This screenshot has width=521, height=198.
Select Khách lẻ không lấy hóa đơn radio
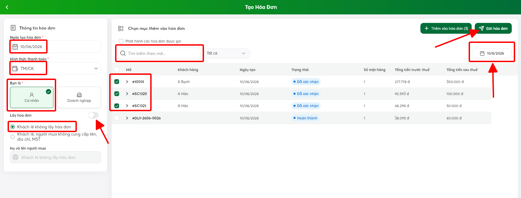click(x=13, y=127)
